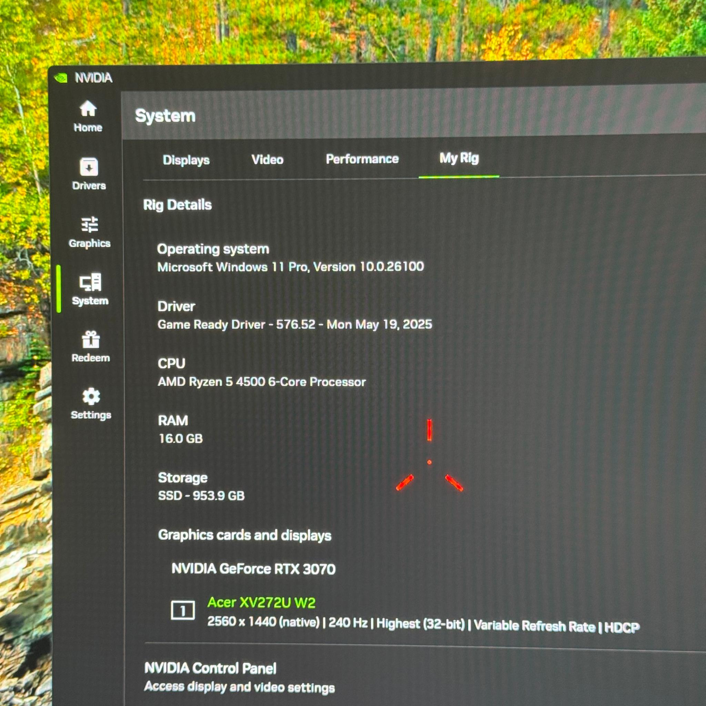Switch to the Video tab
Screen dimensions: 706x706
267,159
